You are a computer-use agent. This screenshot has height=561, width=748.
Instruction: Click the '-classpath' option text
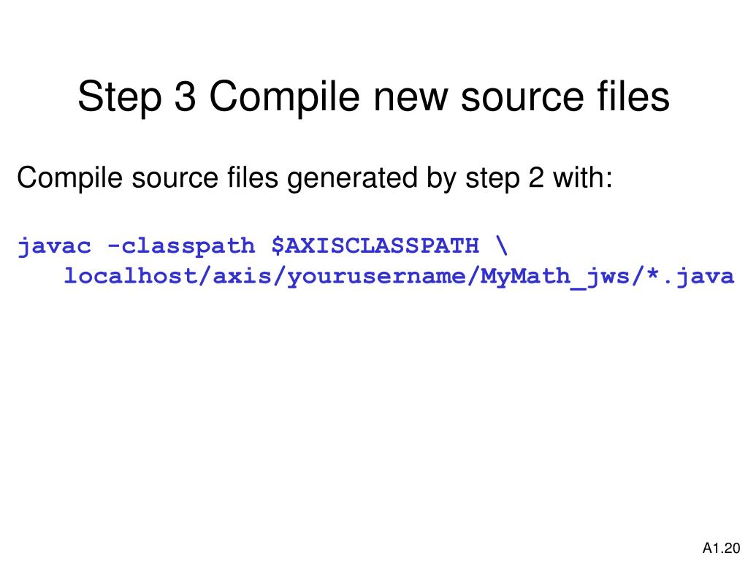tap(181, 247)
